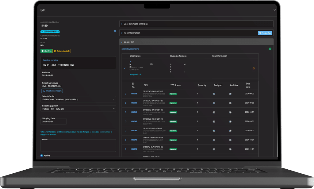Click the Due date column header

pyautogui.click(x=248, y=85)
